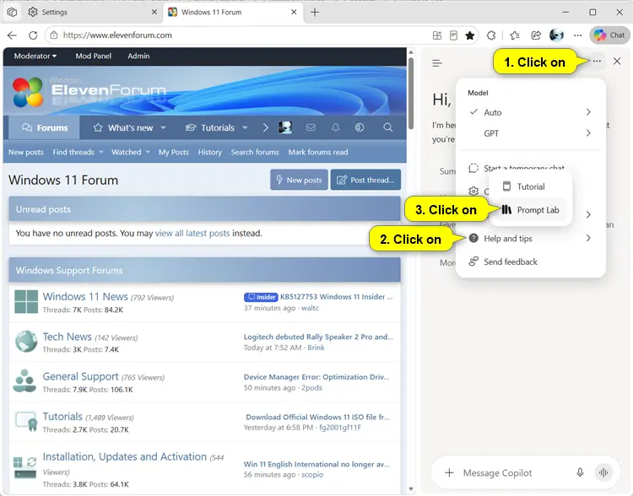633x496 pixels.
Task: Click the Mod Panel link
Action: coord(93,57)
